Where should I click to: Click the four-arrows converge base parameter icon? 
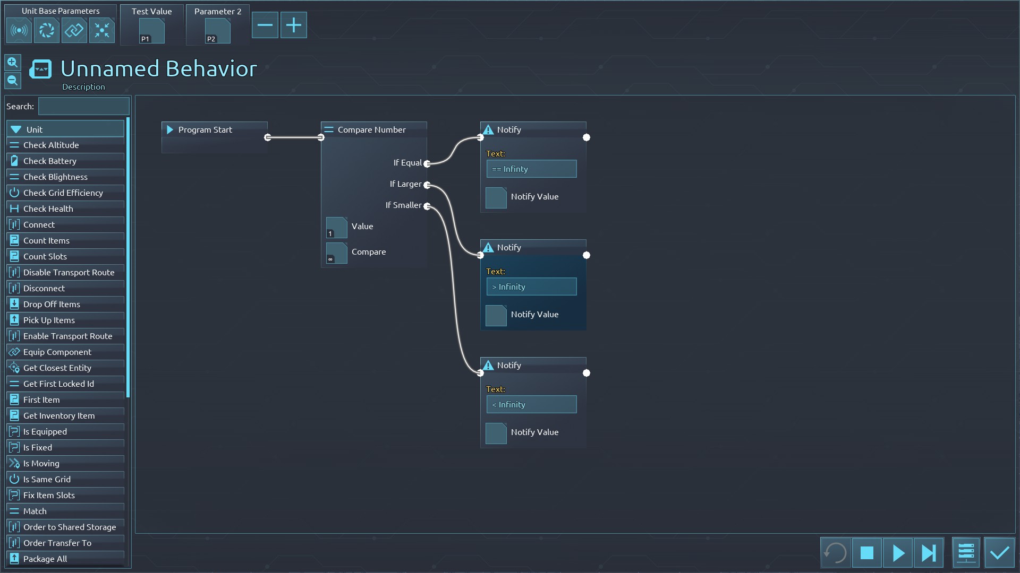(102, 30)
